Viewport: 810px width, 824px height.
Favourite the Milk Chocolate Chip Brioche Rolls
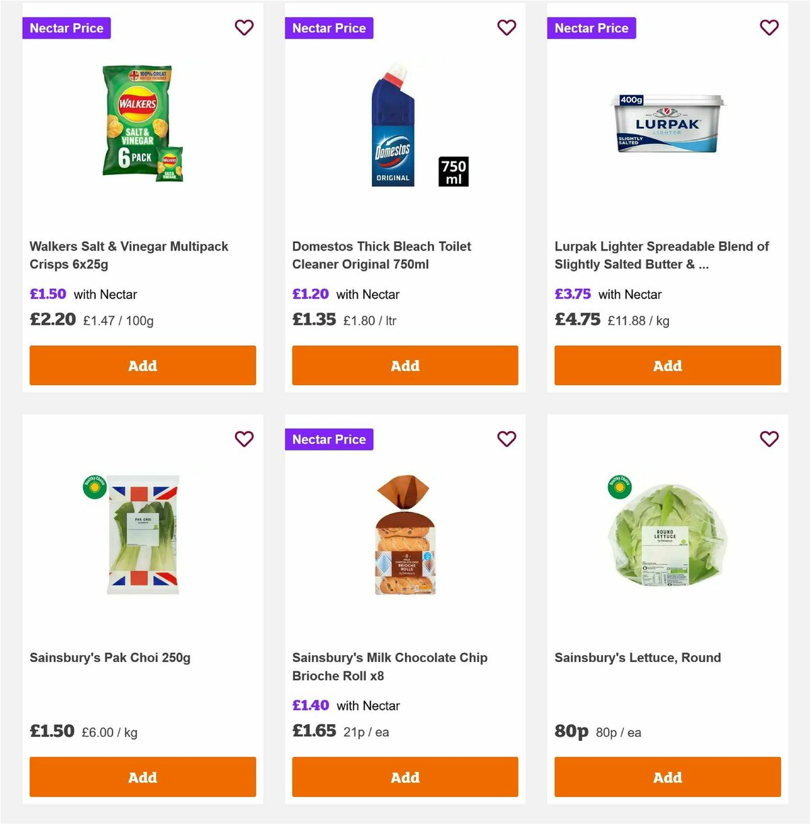pos(507,439)
